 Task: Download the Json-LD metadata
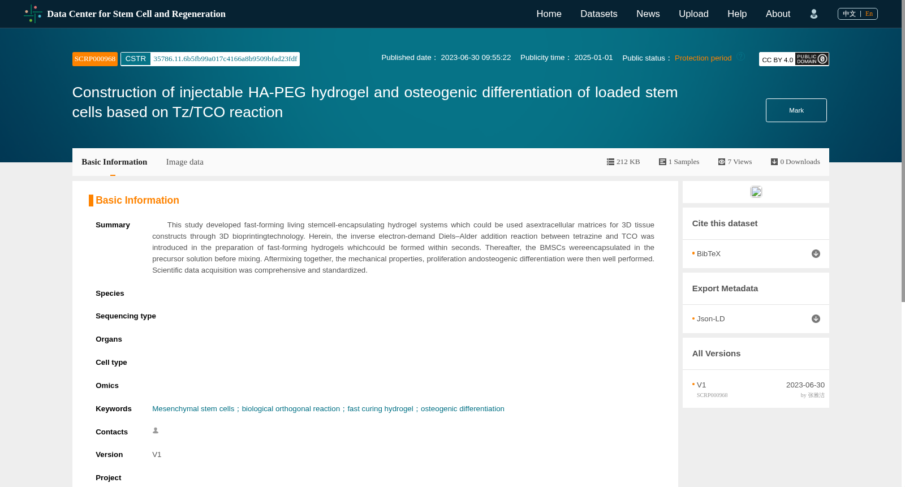click(x=816, y=319)
